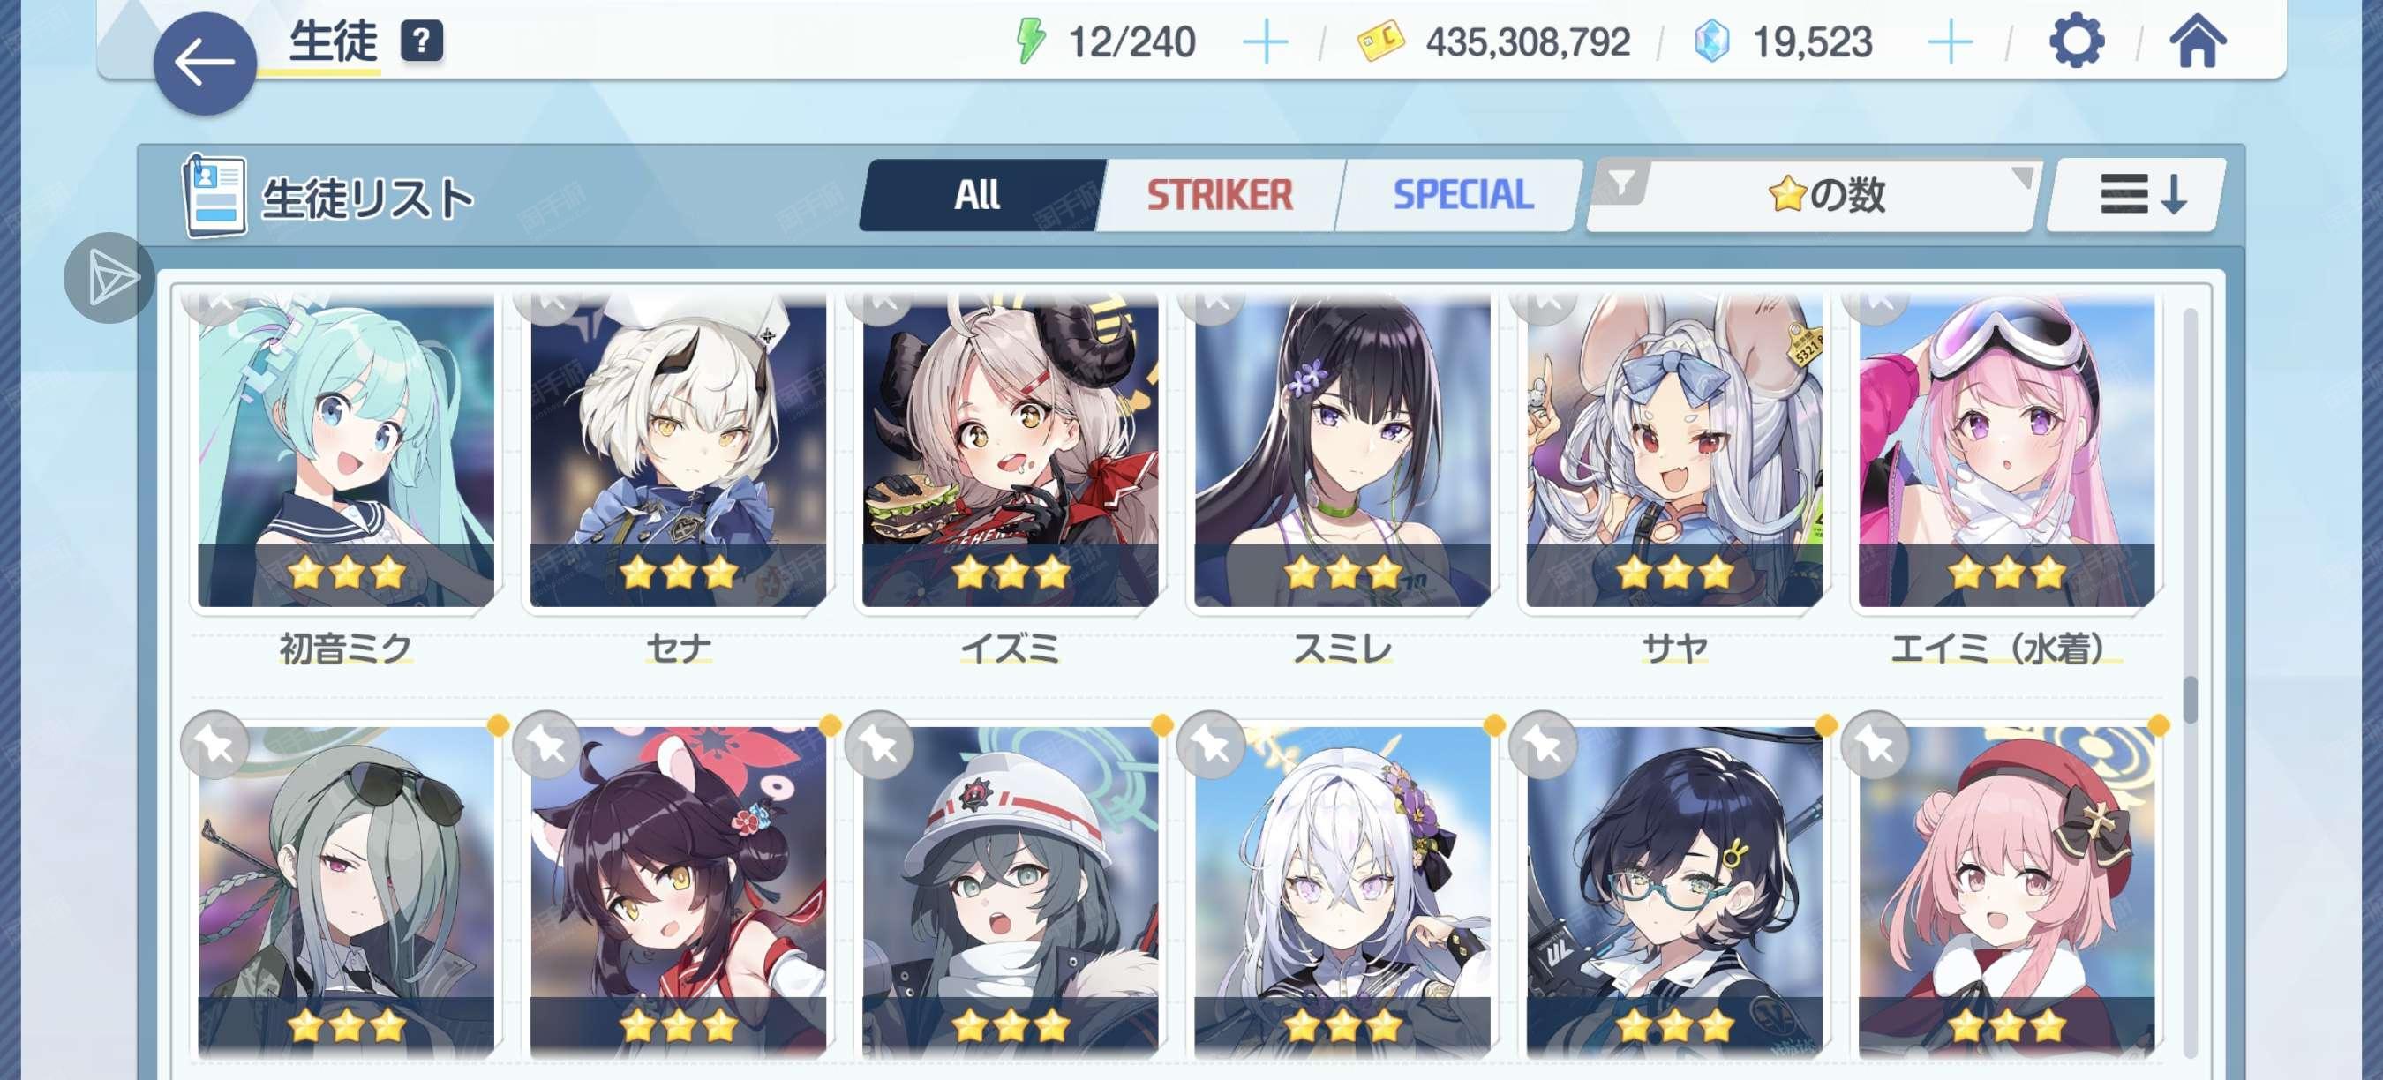Buy gems with the plus icon
The width and height of the screenshot is (2383, 1080).
pyautogui.click(x=1950, y=42)
